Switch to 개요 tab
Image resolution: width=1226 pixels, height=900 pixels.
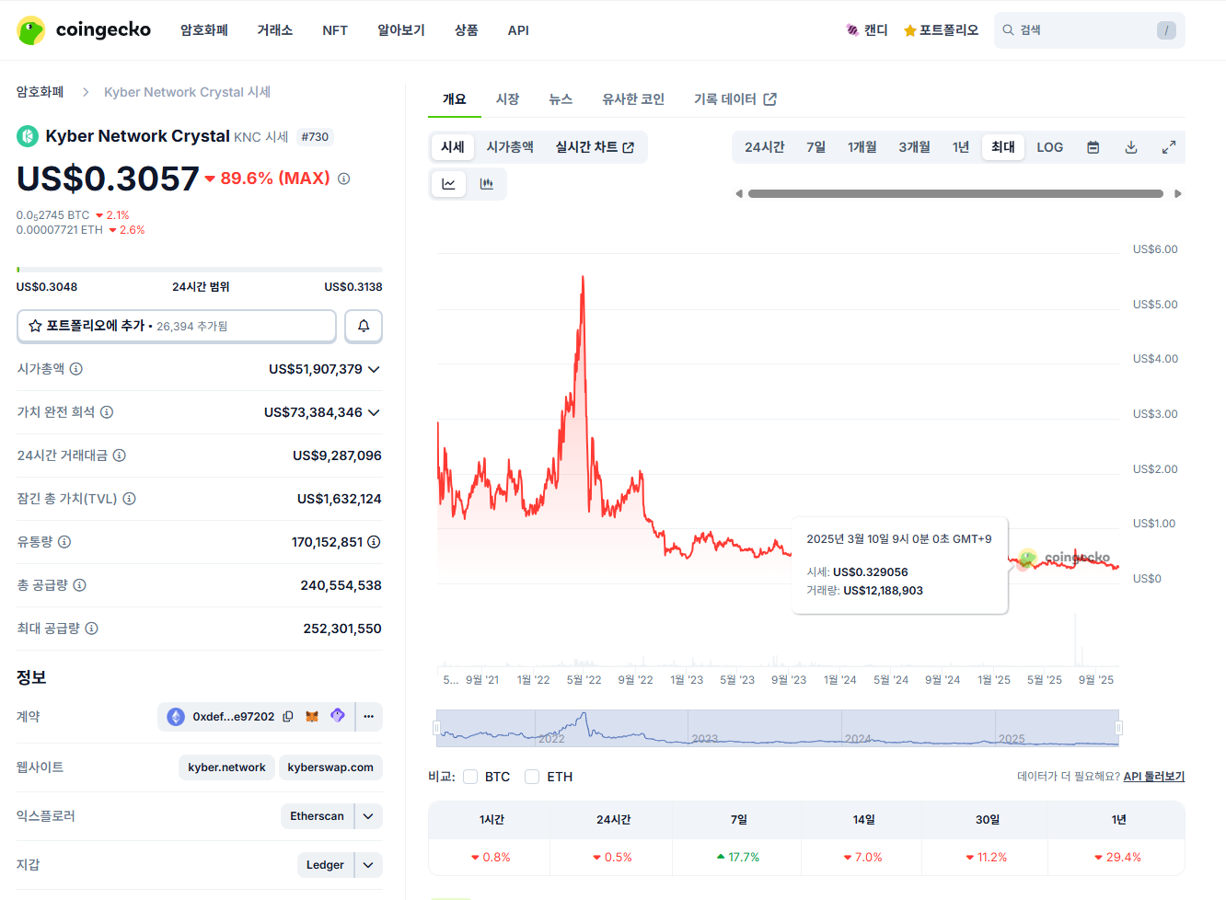(x=455, y=99)
